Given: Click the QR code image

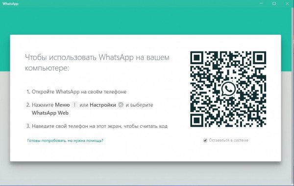Looking at the screenshot, I should [228, 89].
